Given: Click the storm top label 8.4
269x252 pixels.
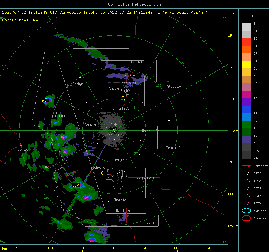Looking at the screenshot, I should (76, 185).
